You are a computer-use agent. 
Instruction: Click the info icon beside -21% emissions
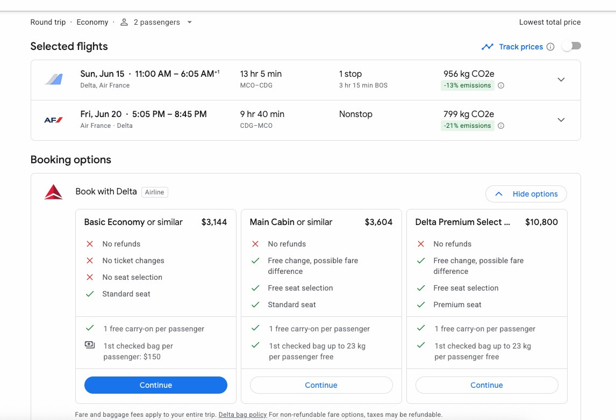point(501,126)
